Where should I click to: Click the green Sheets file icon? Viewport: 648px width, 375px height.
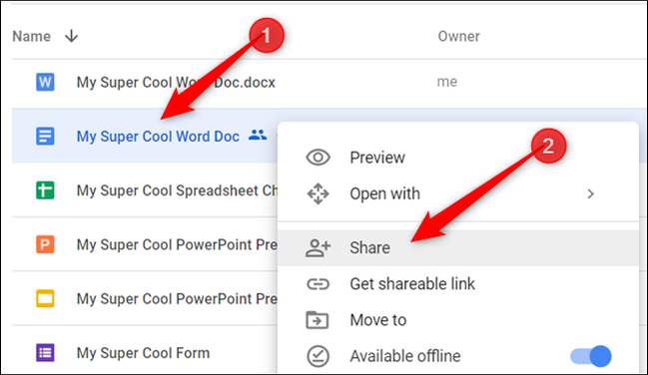(45, 190)
